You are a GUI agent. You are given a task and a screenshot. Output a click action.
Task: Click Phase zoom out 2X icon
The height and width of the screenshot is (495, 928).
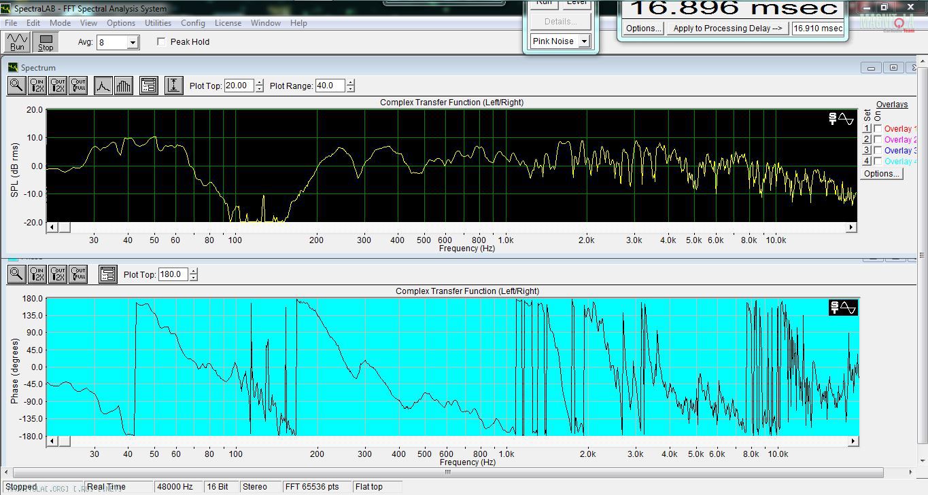58,274
